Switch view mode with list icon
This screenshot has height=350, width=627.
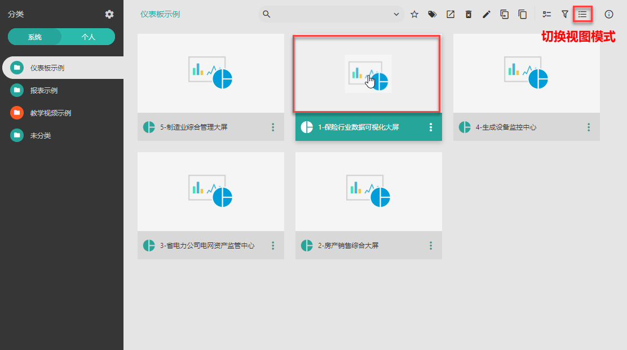(x=582, y=15)
